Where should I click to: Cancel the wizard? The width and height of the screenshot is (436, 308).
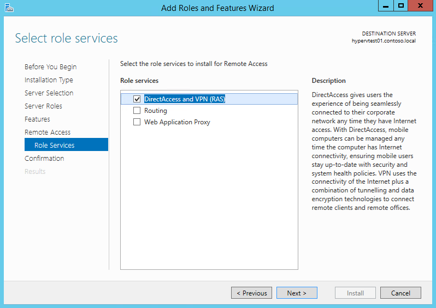point(400,293)
